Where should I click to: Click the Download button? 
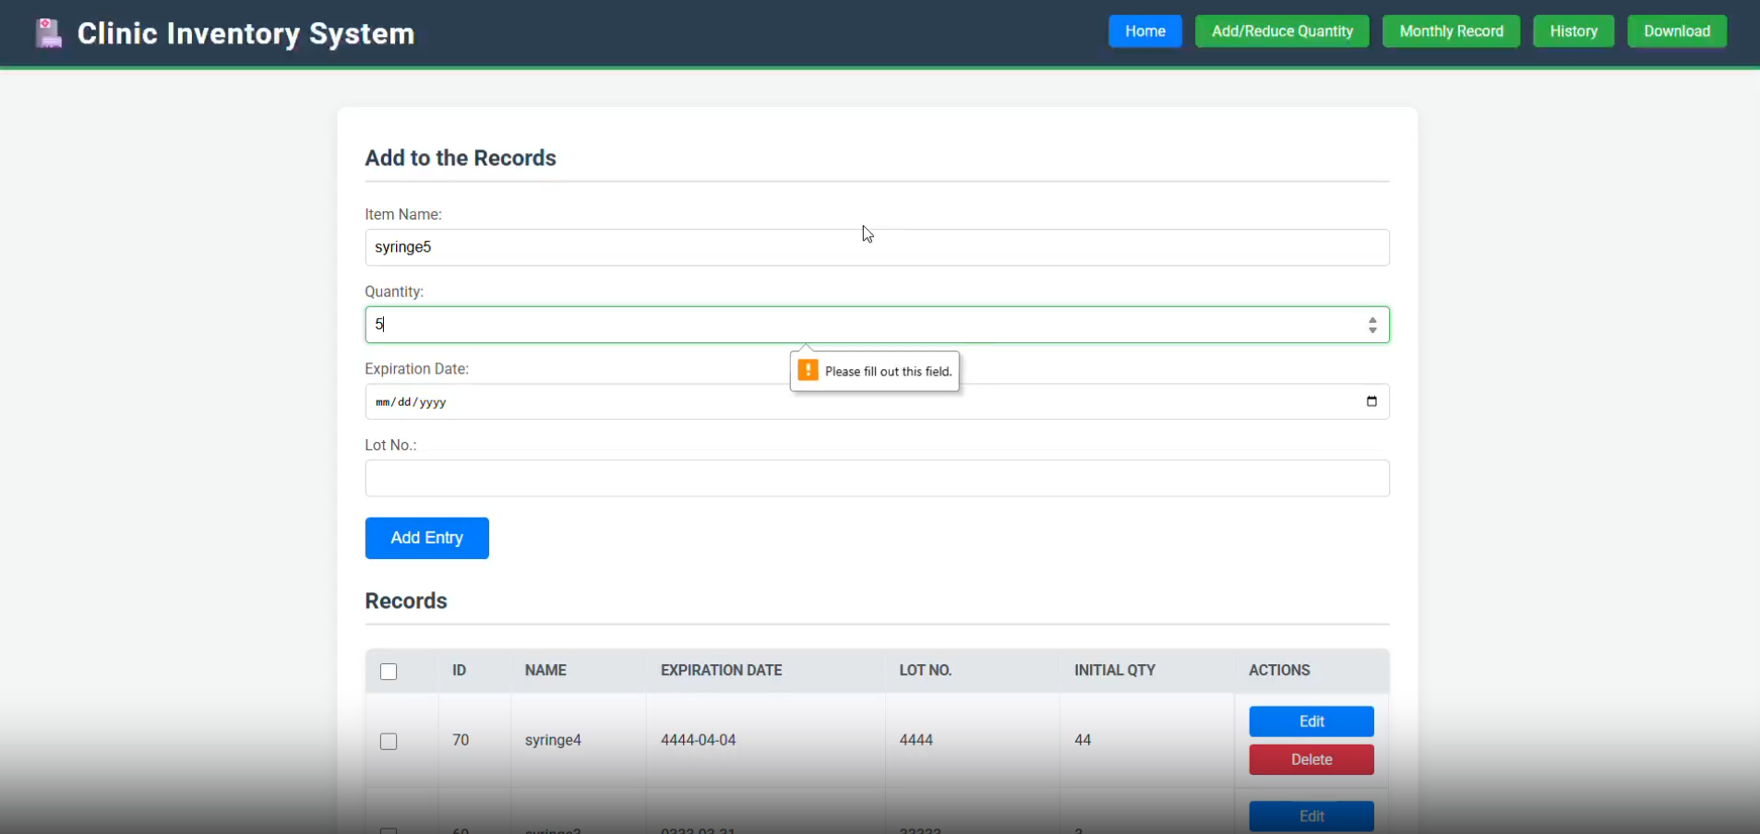click(x=1676, y=30)
